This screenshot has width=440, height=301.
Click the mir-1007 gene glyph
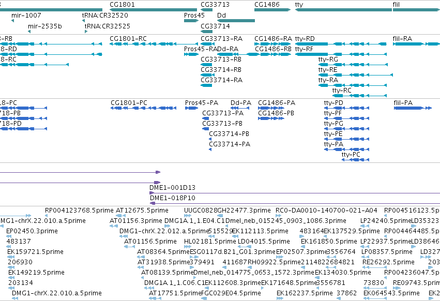[x=12, y=21]
